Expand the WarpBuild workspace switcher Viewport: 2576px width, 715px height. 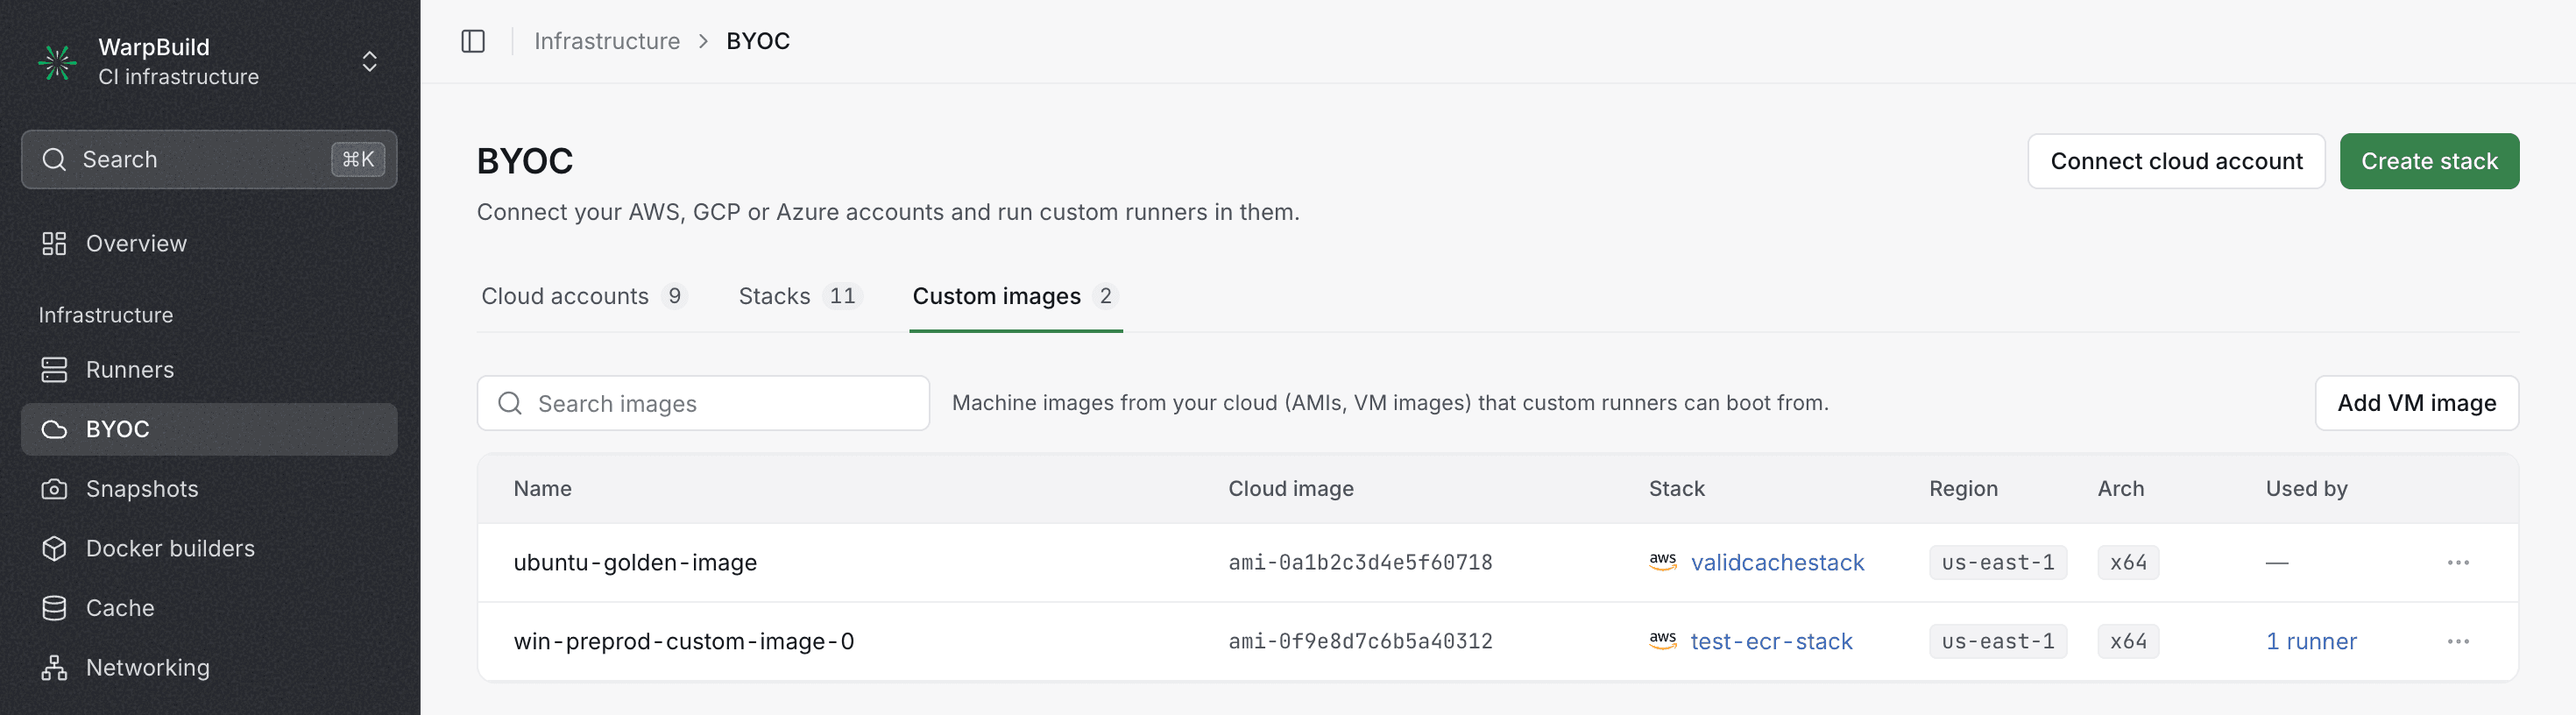click(x=369, y=62)
